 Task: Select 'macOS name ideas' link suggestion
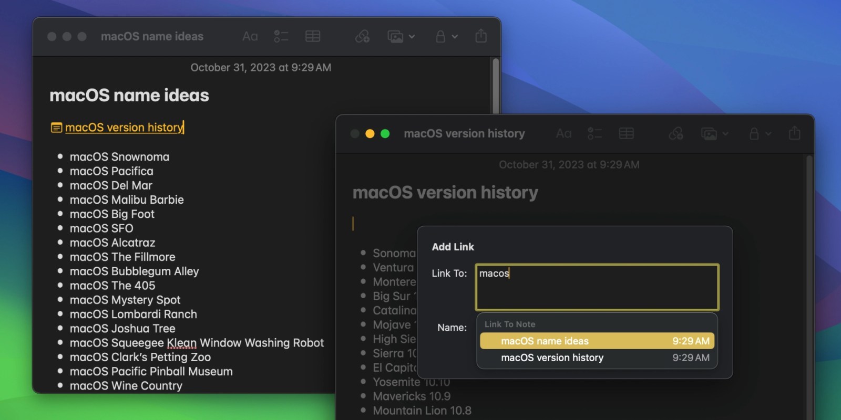click(597, 341)
